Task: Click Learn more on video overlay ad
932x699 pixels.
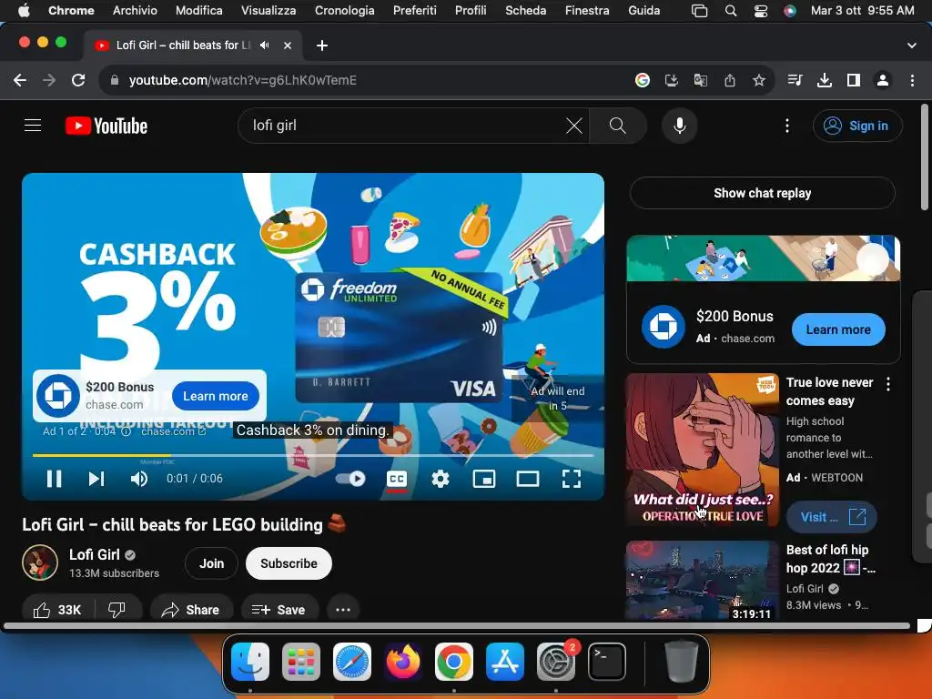Action: (215, 396)
